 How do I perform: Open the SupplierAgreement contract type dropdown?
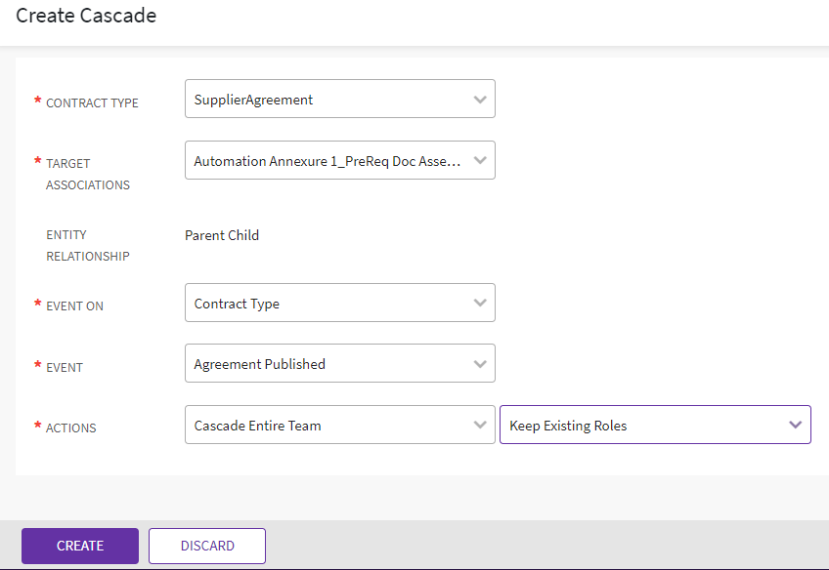327,100
